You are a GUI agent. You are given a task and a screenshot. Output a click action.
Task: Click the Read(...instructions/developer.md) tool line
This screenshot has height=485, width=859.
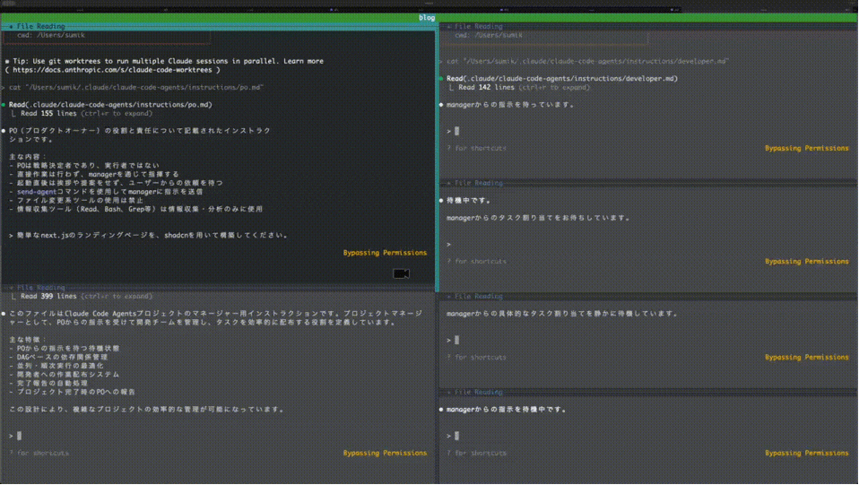click(x=562, y=79)
